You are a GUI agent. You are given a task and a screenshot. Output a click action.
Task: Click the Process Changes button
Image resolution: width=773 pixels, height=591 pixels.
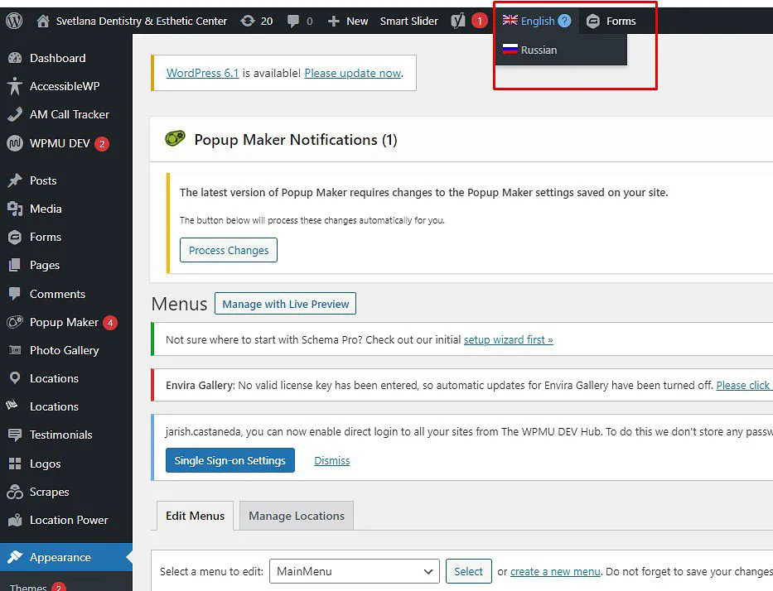229,250
